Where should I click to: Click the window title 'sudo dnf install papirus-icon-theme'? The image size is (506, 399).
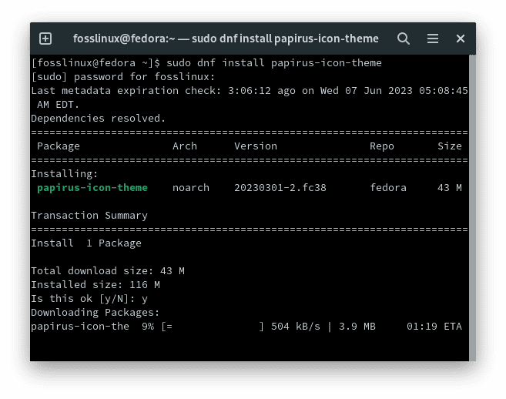pyautogui.click(x=285, y=39)
